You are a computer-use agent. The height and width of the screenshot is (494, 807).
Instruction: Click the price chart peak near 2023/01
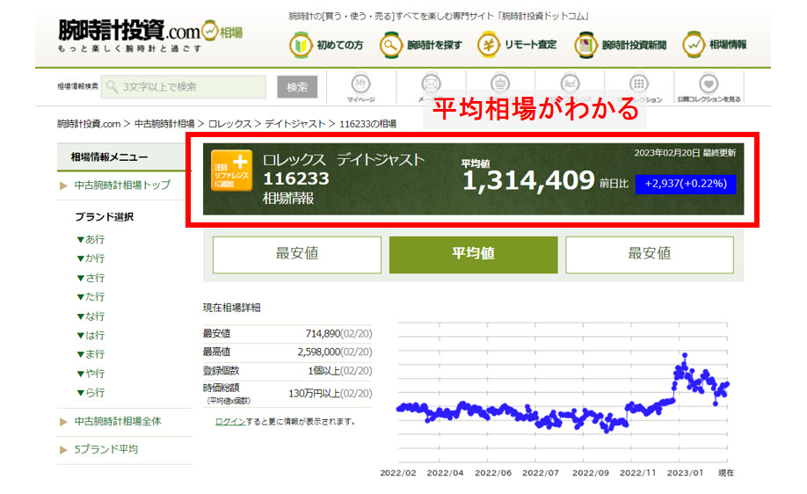pos(685,355)
